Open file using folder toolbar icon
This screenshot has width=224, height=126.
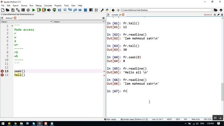pos(8,10)
